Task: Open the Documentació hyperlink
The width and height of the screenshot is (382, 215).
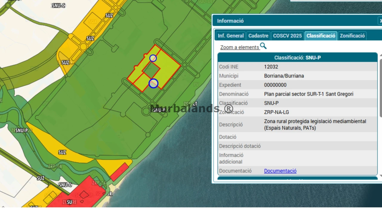Action: pos(280,171)
